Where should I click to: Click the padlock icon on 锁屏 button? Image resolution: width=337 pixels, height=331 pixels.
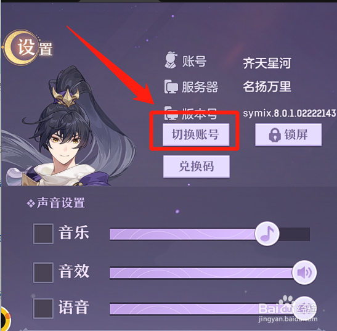coord(275,135)
